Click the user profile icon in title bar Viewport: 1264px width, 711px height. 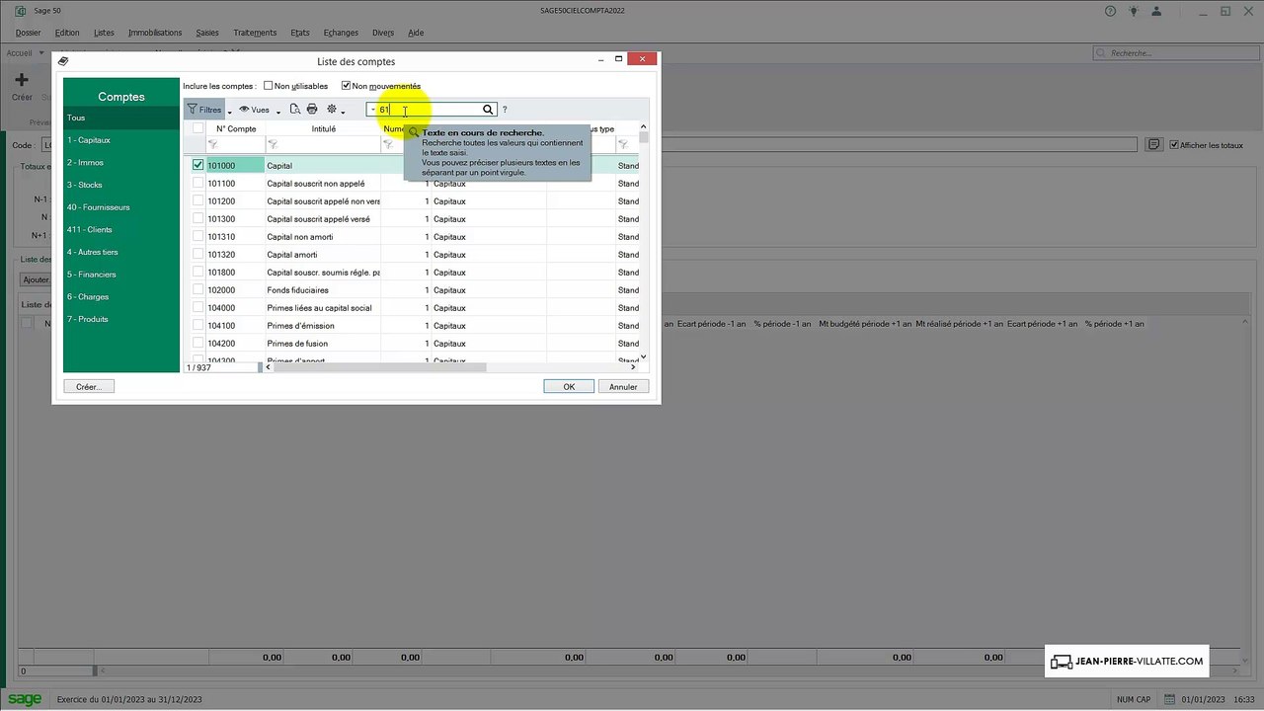pos(1157,11)
